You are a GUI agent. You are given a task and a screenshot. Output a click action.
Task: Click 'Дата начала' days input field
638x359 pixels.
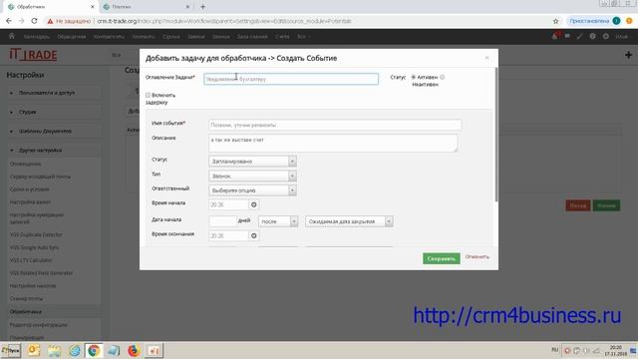(x=222, y=221)
